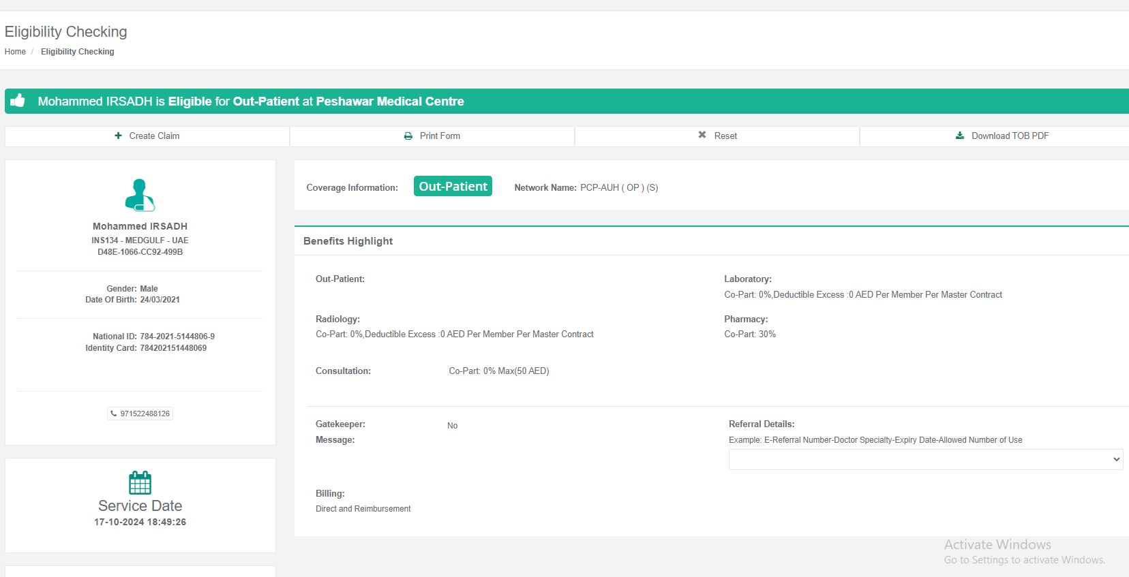This screenshot has height=577, width=1129.
Task: Click the Service Date timestamp text
Action: coord(140,522)
